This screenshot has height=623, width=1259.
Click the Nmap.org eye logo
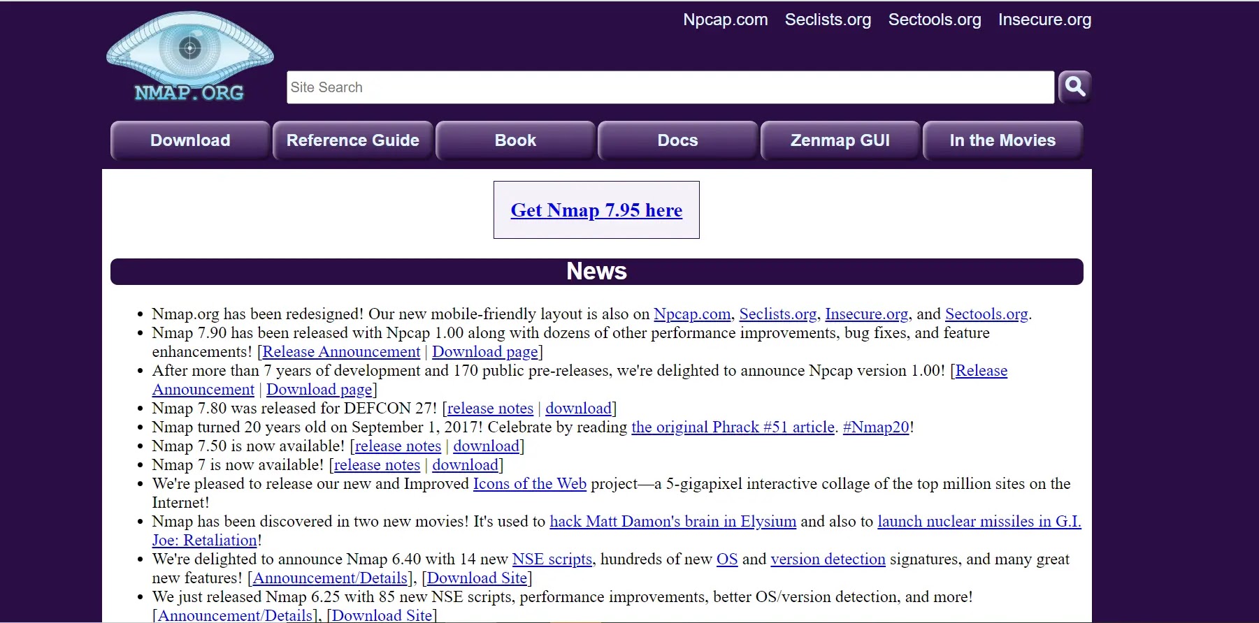click(x=189, y=57)
